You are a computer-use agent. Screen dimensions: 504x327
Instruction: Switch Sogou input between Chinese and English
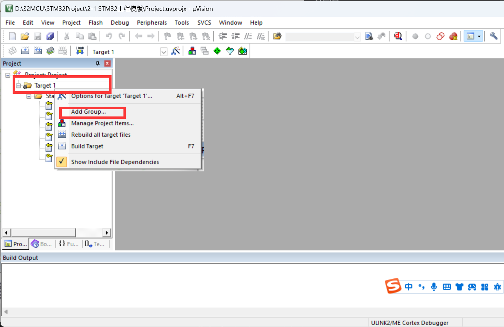[409, 287]
